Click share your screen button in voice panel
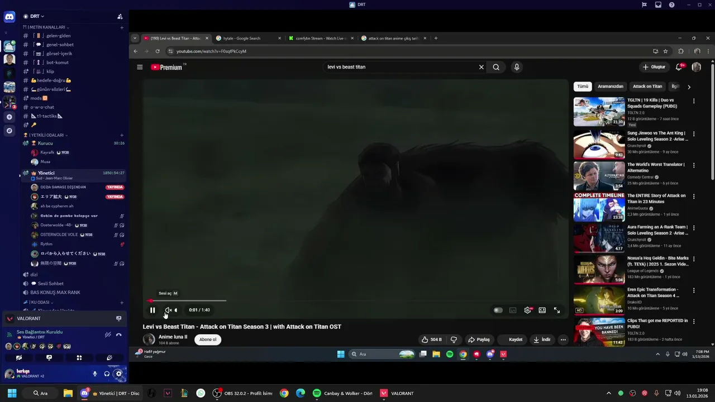The image size is (715, 402). coord(49,358)
